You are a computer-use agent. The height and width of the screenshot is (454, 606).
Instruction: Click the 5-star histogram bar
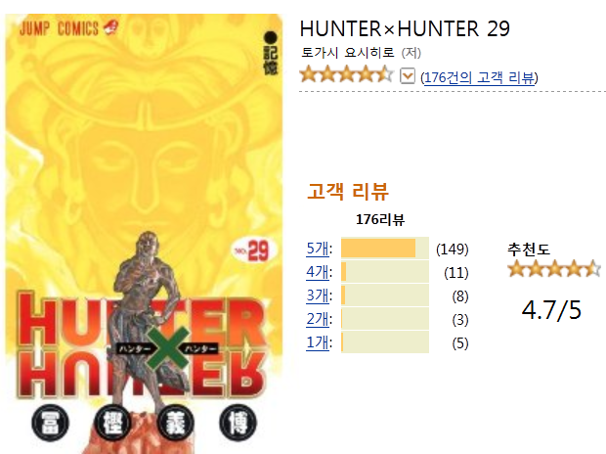(385, 249)
